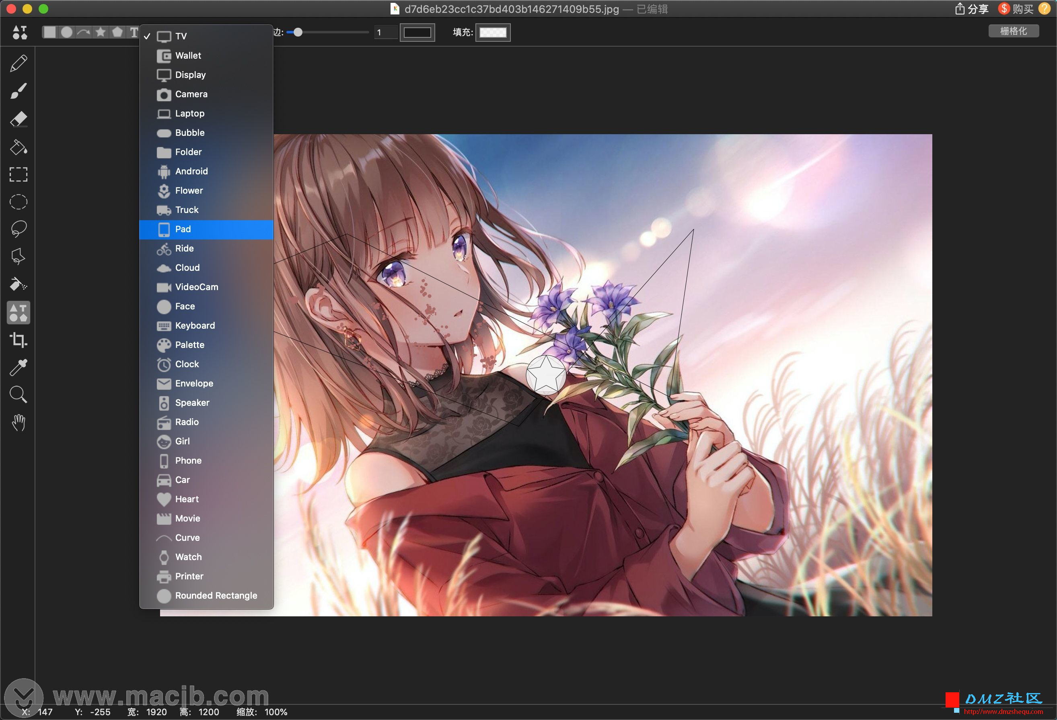
Task: Choose the curve shape in top bar
Action: (84, 32)
